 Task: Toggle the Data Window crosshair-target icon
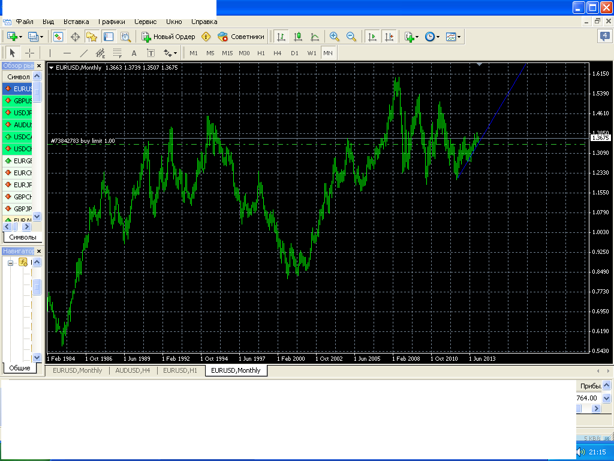tap(75, 37)
